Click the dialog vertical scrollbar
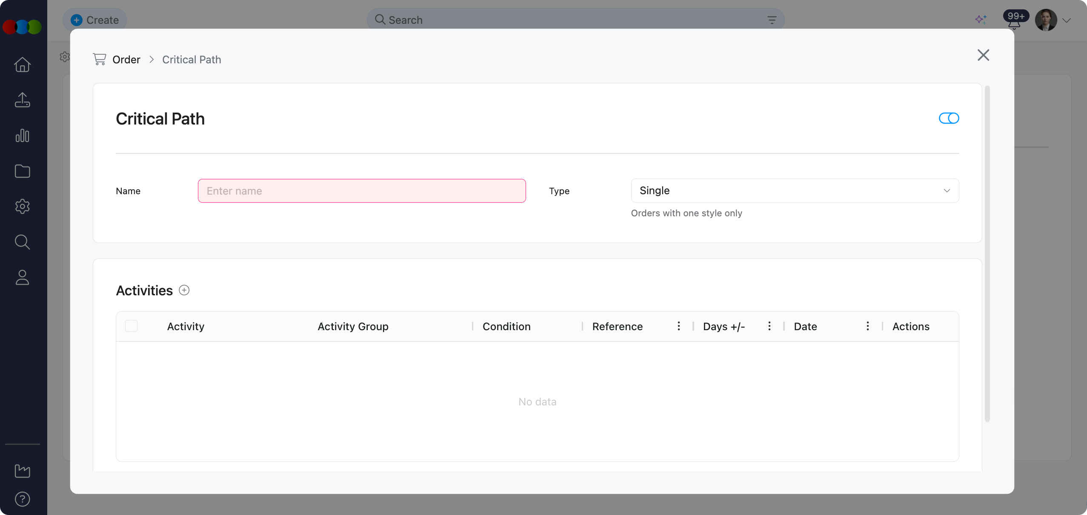The height and width of the screenshot is (515, 1087). click(987, 253)
